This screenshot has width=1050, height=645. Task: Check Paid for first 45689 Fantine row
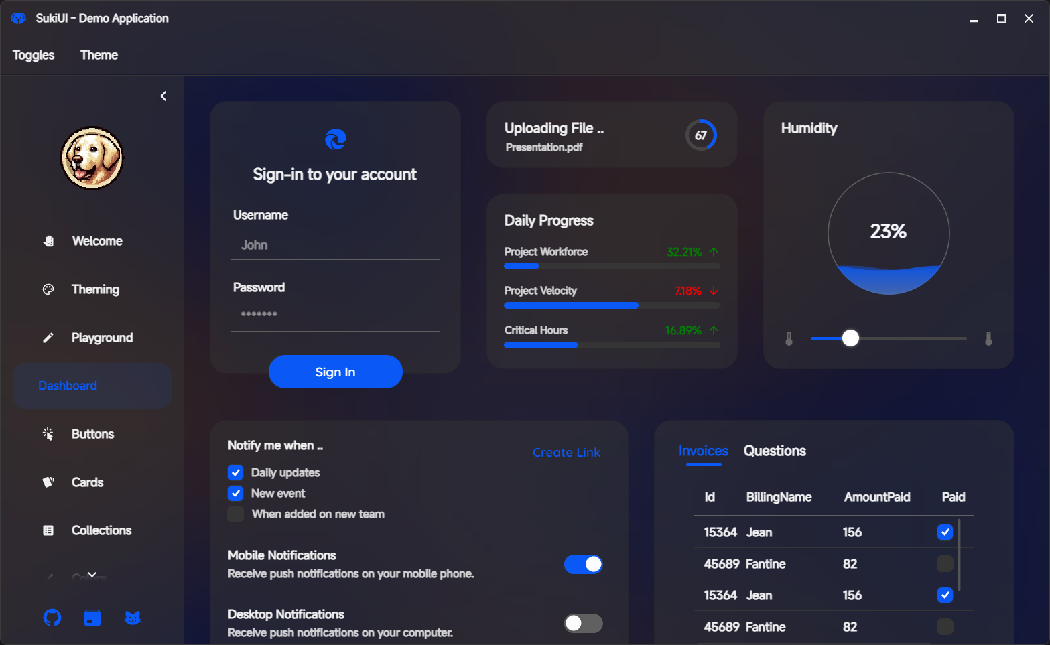(945, 564)
